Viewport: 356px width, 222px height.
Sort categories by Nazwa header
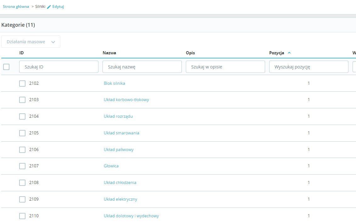click(x=109, y=53)
